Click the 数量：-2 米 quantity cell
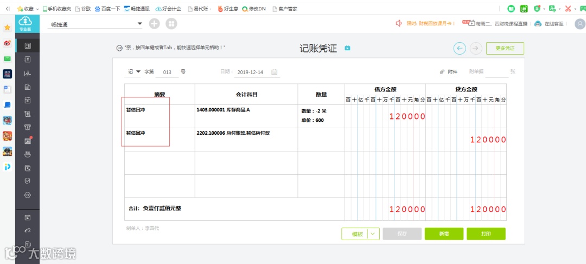This screenshot has height=264, width=586. 321,116
